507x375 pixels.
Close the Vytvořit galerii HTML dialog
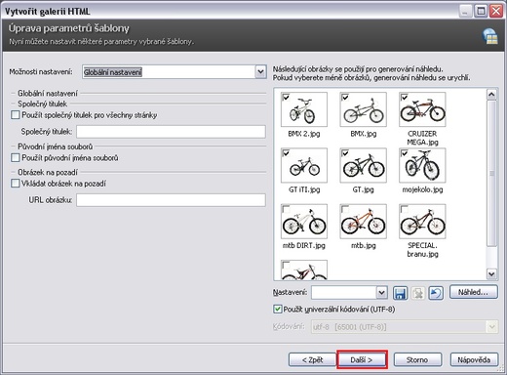click(x=496, y=11)
